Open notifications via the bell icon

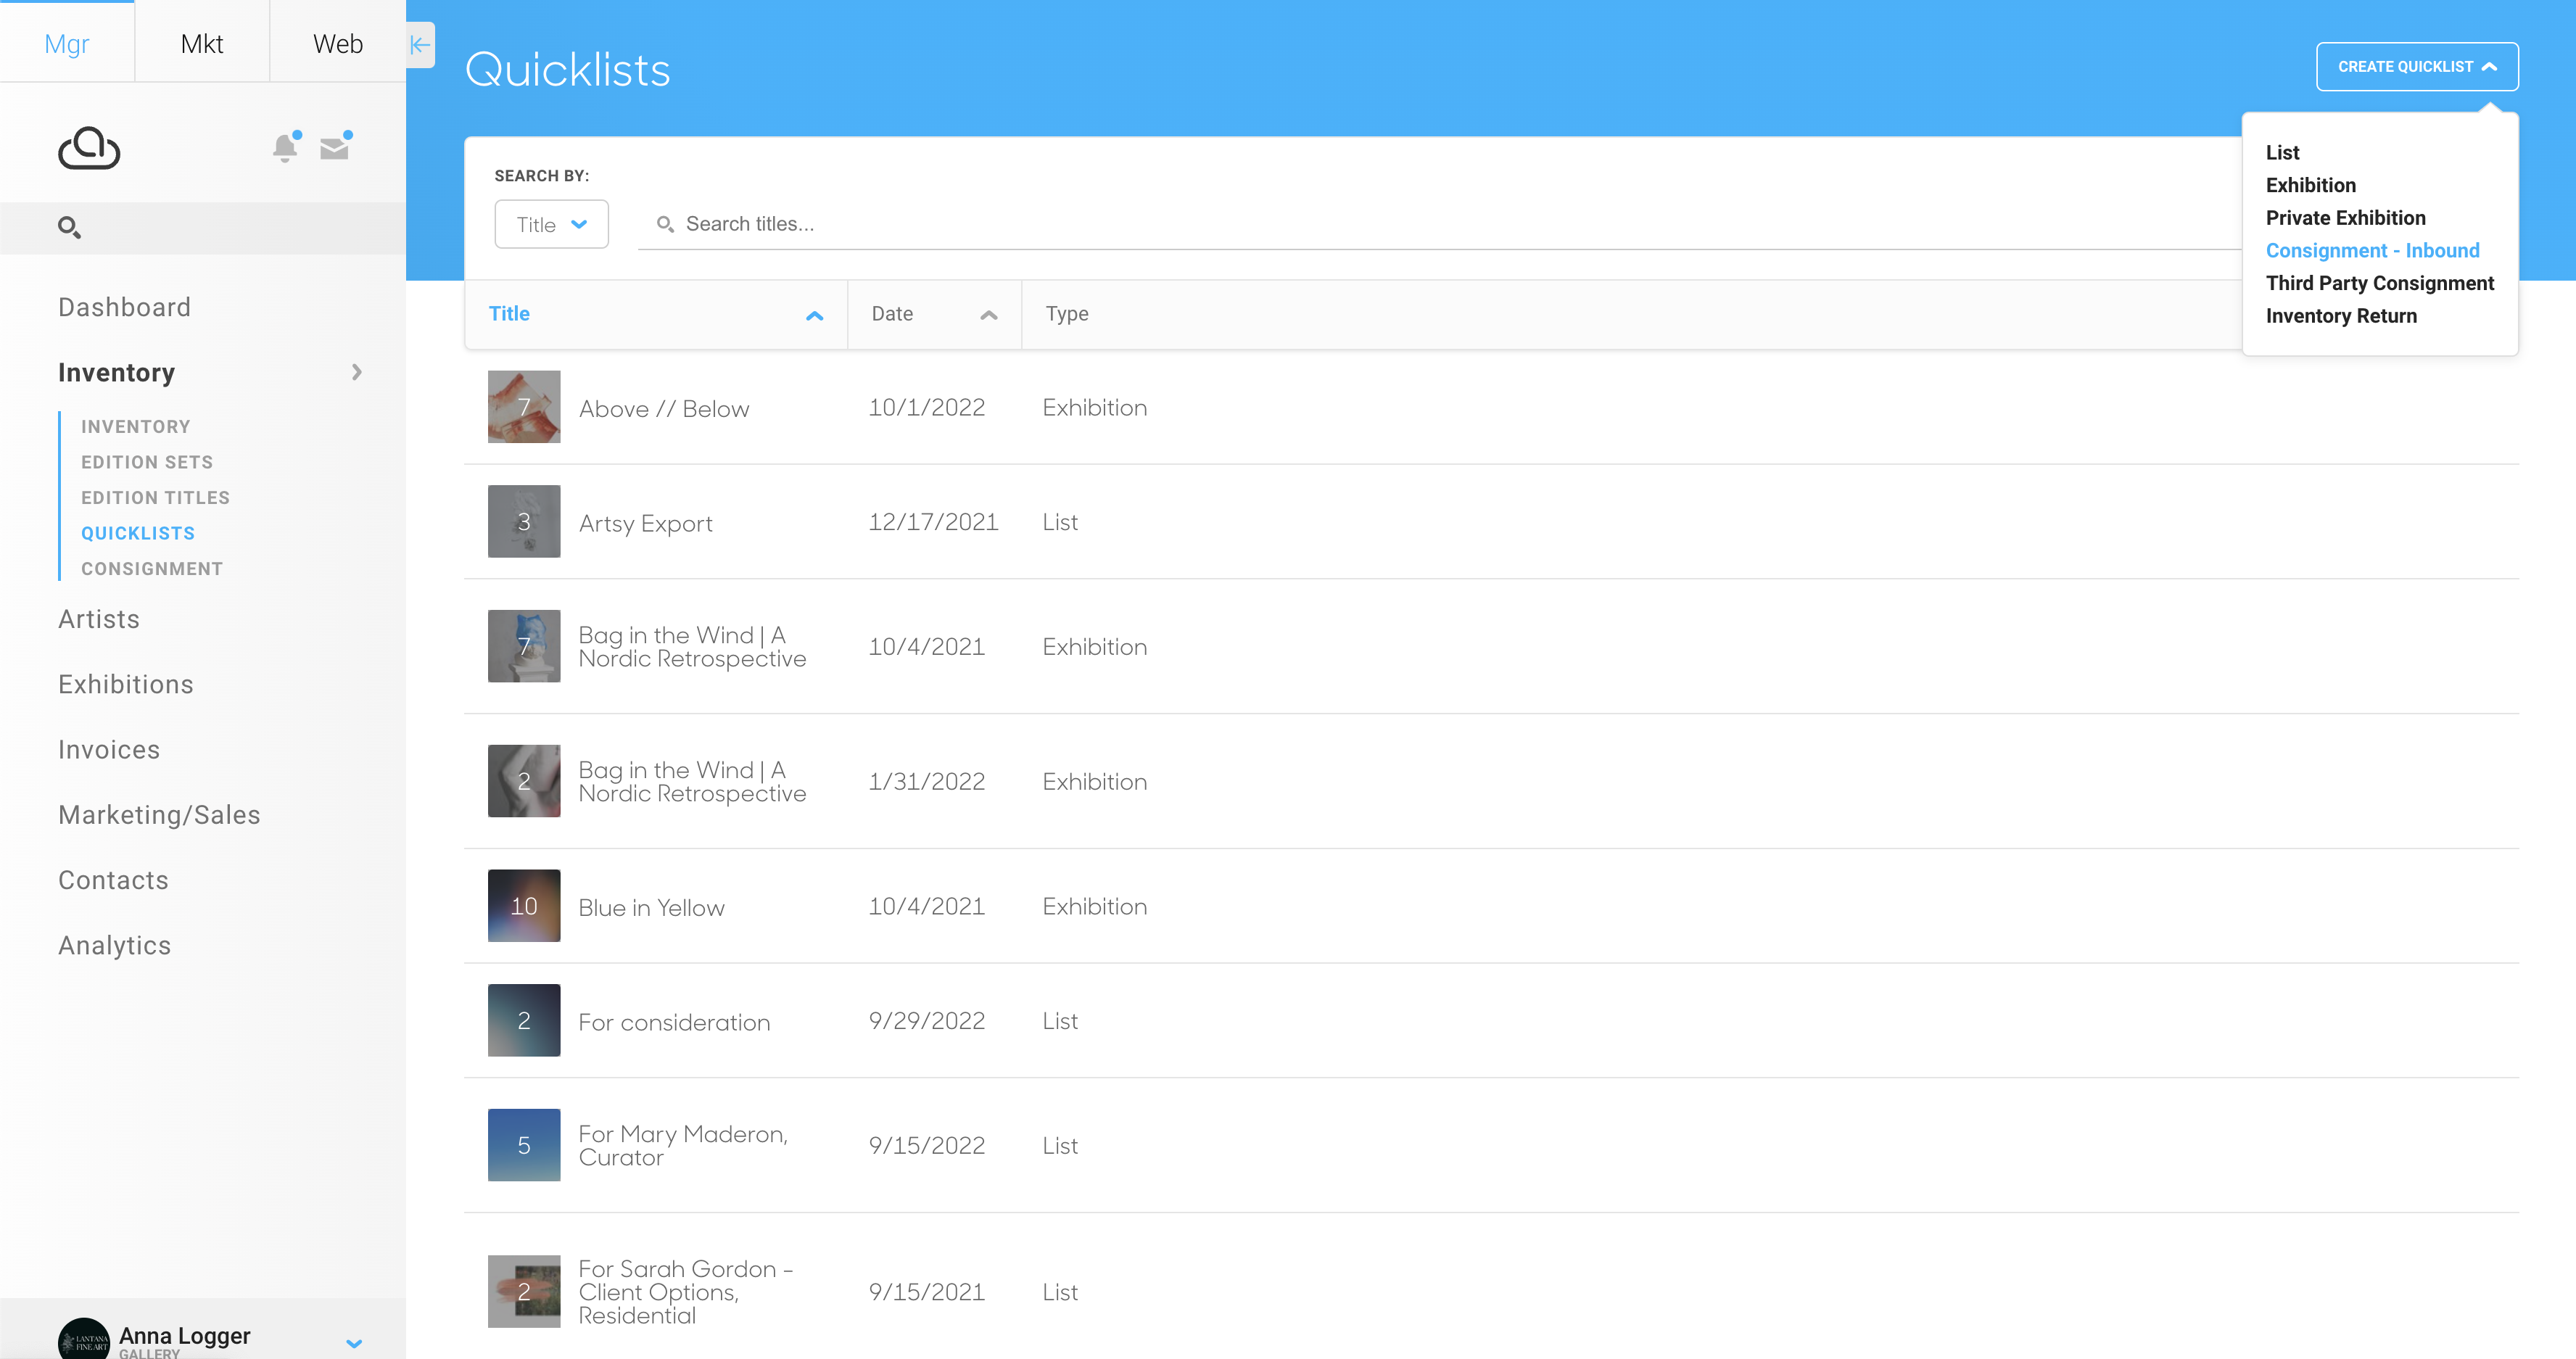coord(284,148)
